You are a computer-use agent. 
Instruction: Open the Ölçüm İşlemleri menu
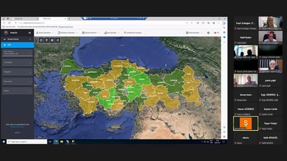click(91, 33)
